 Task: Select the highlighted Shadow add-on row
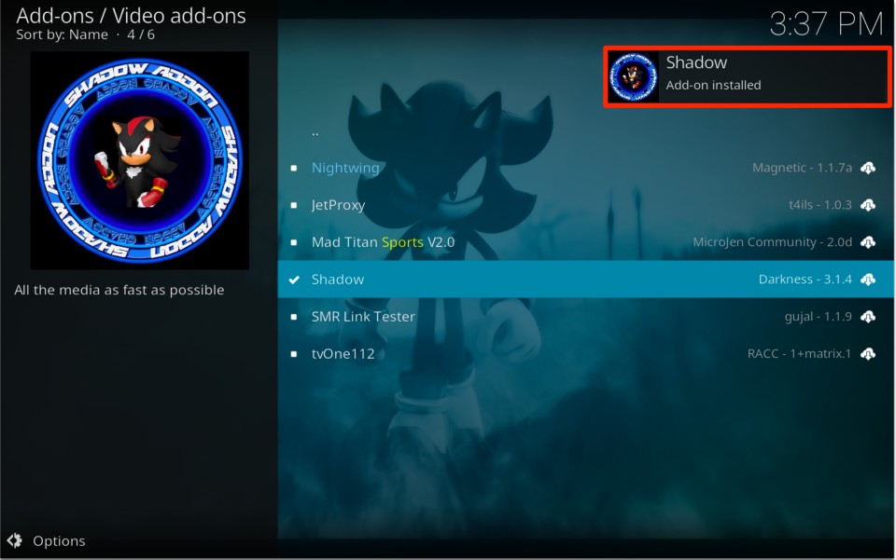[586, 279]
